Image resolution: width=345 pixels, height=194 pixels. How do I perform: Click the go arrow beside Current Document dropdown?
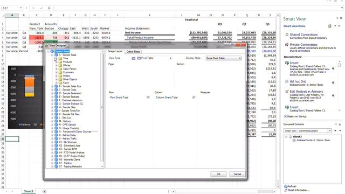point(335,130)
